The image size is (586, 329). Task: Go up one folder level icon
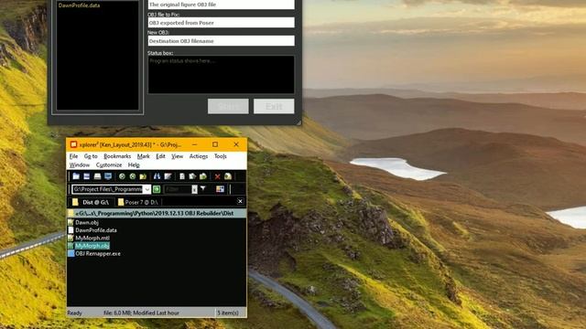coord(143,176)
